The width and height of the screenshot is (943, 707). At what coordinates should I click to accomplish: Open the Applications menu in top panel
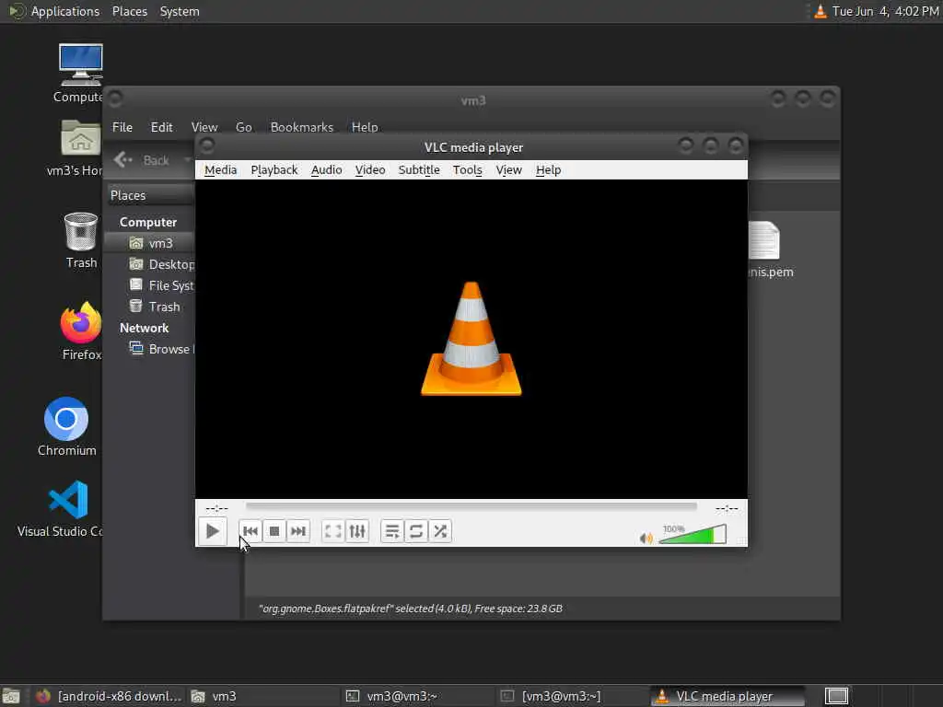[54, 11]
